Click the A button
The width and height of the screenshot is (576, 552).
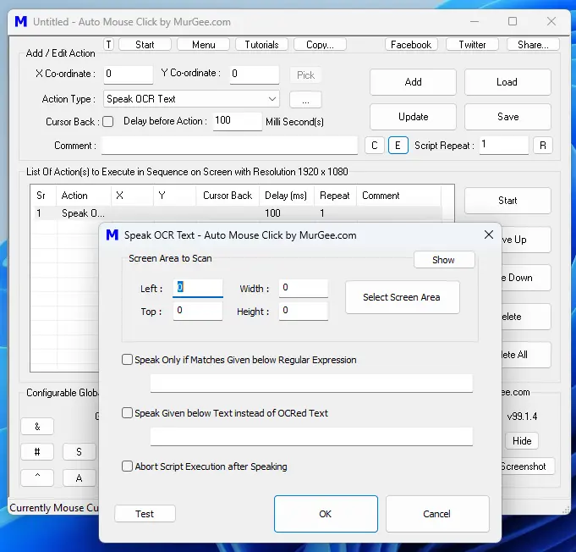[x=80, y=477]
